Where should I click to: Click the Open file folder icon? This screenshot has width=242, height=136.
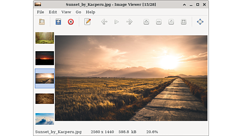click(x=42, y=22)
